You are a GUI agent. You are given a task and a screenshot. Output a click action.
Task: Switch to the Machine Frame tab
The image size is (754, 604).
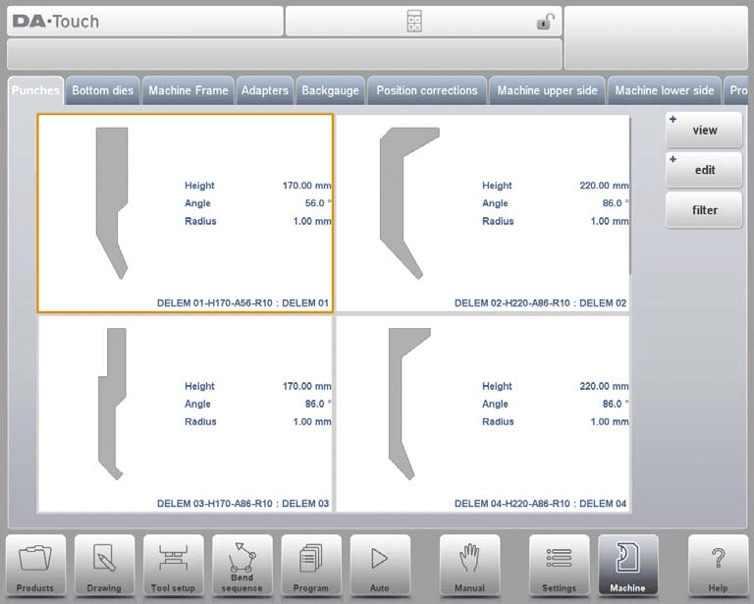click(188, 90)
